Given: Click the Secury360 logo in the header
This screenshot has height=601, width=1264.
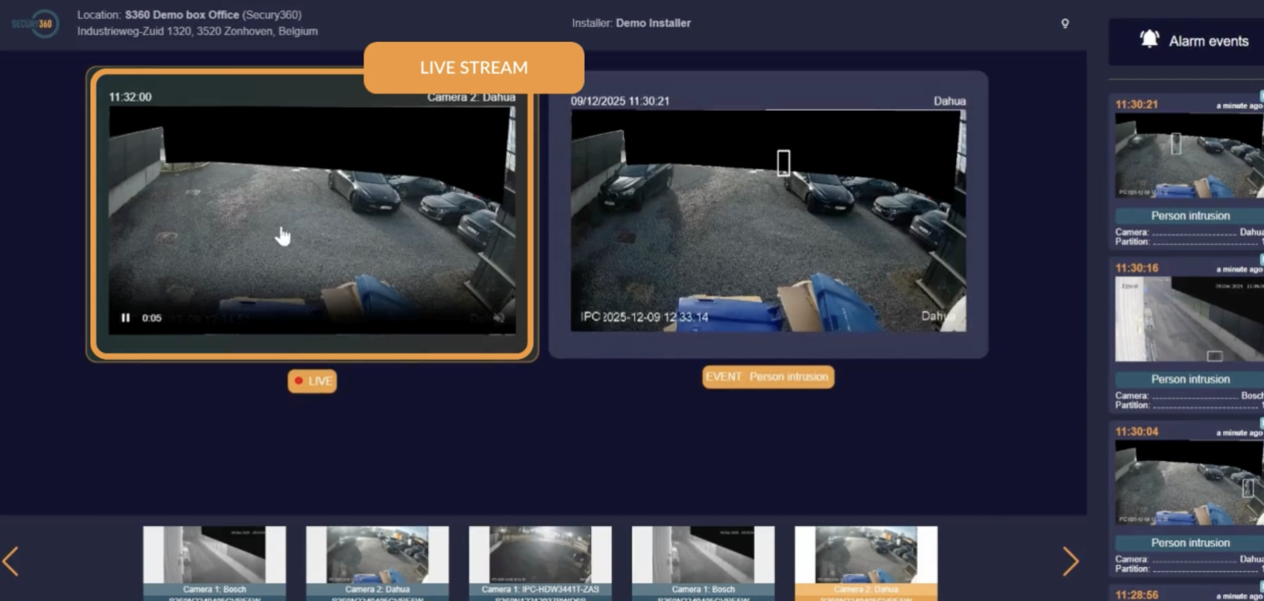Looking at the screenshot, I should point(35,23).
